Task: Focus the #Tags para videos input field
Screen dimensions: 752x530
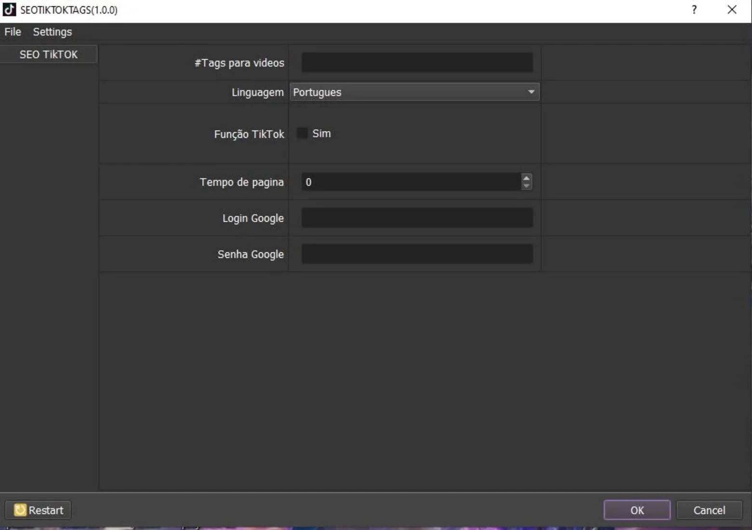Action: coord(417,63)
